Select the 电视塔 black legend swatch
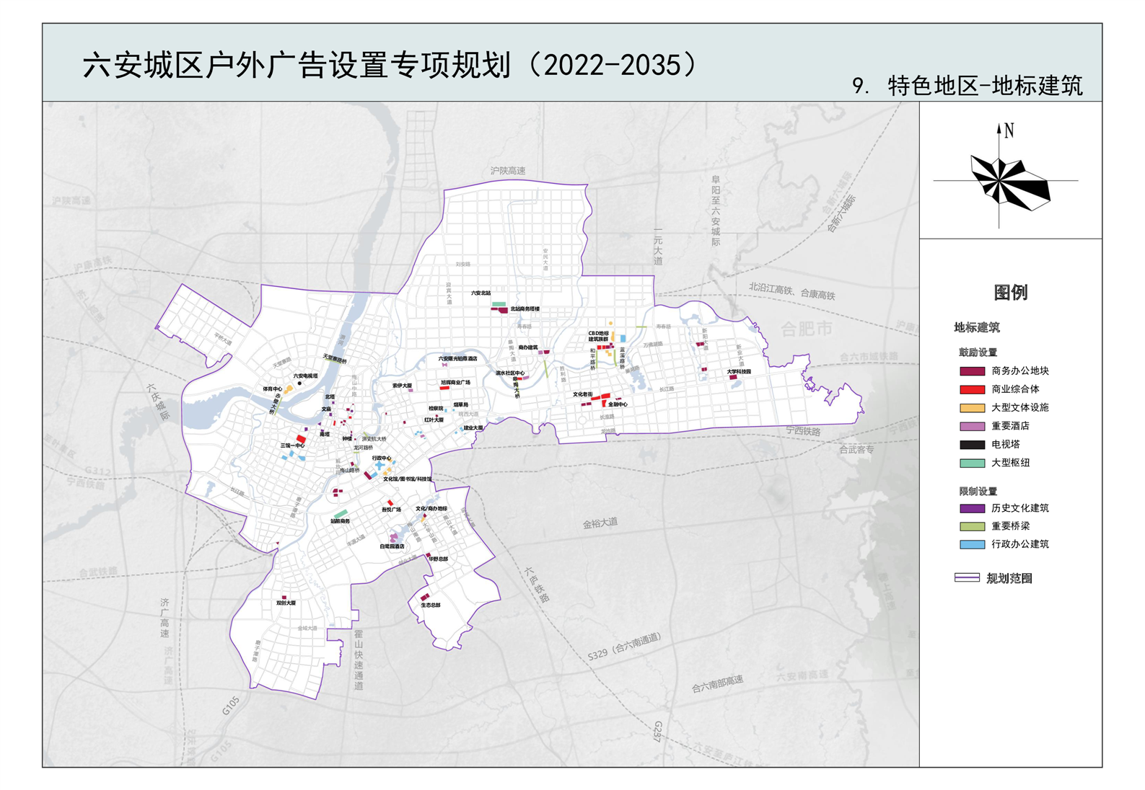1145x790 pixels. pos(972,445)
